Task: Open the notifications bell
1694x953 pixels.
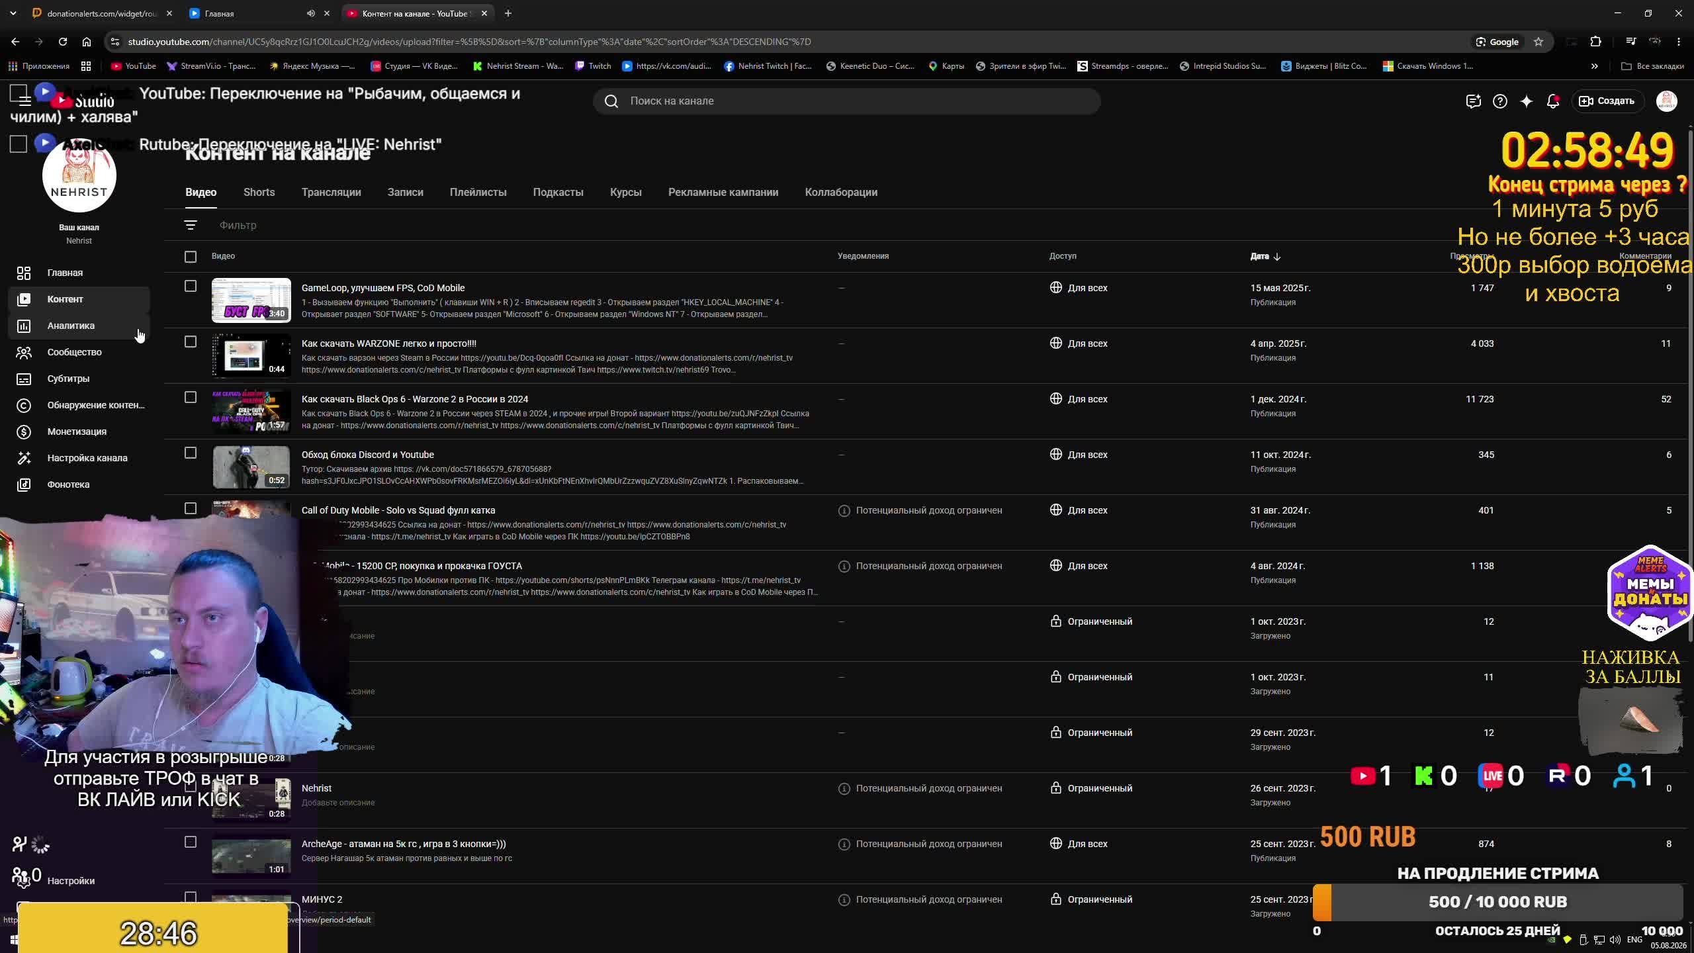Action: click(1553, 101)
